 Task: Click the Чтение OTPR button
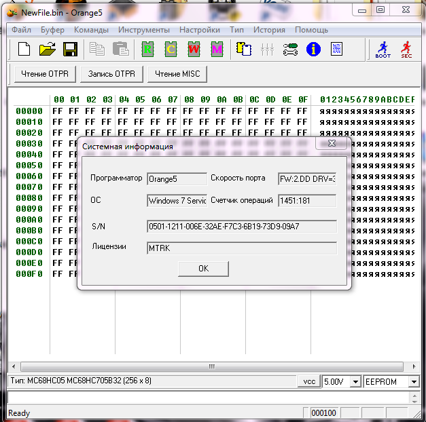pyautogui.click(x=45, y=74)
